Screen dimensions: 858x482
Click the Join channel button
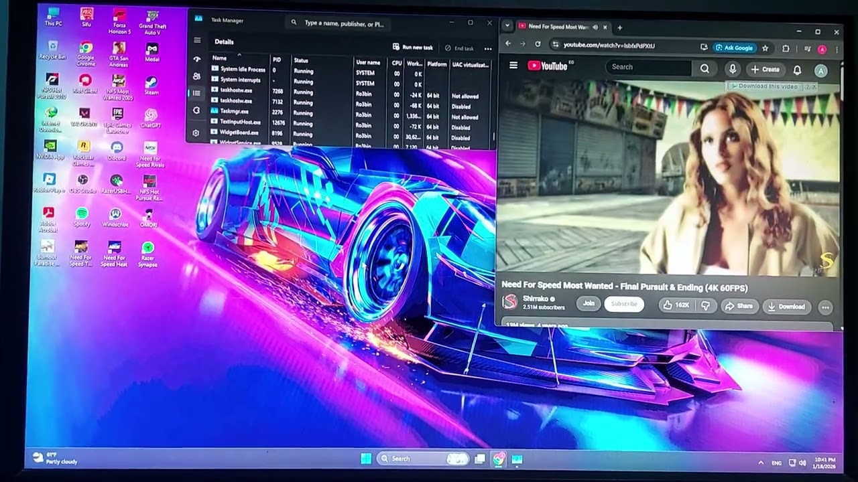[588, 303]
